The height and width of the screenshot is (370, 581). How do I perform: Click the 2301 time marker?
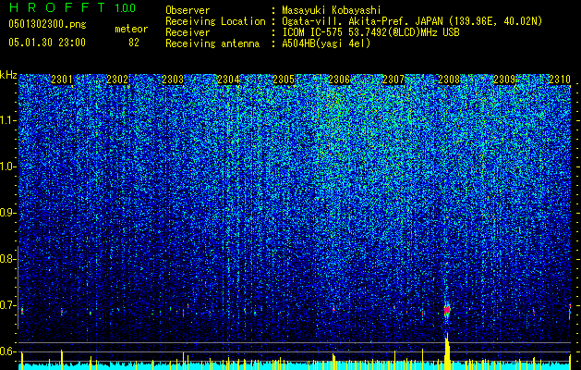62,79
